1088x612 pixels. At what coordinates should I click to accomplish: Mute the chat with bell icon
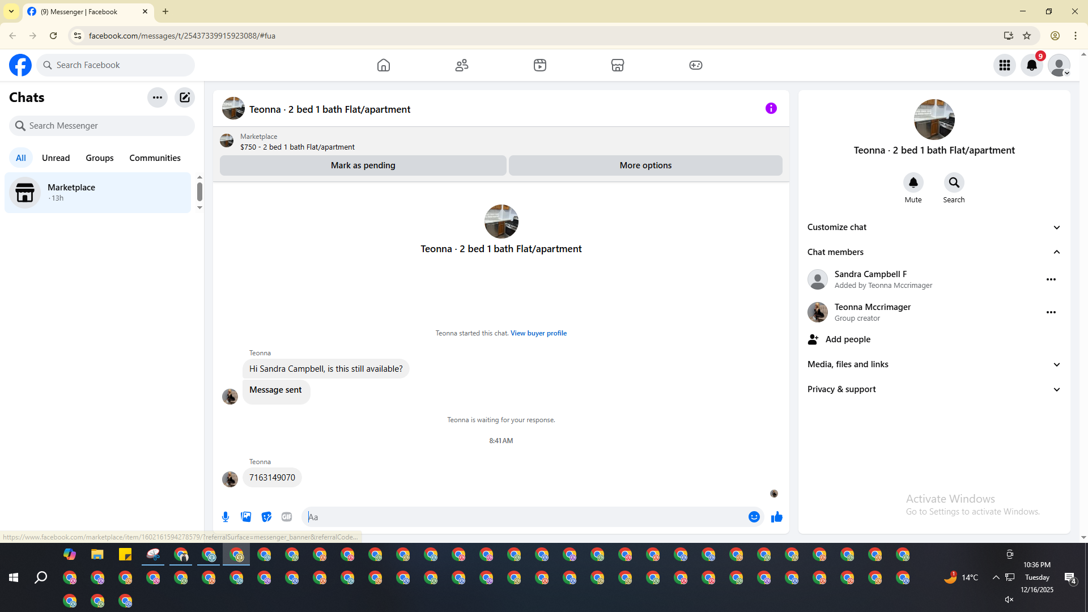[913, 182]
